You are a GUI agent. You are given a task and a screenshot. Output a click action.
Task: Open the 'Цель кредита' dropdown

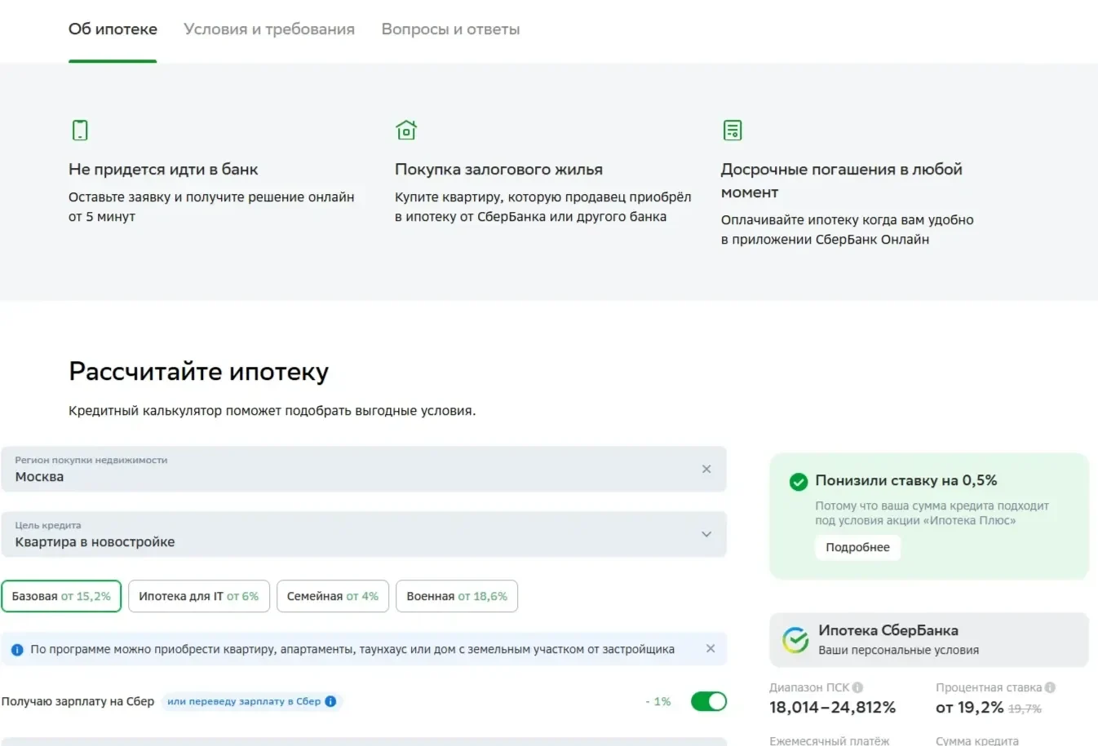pyautogui.click(x=364, y=534)
